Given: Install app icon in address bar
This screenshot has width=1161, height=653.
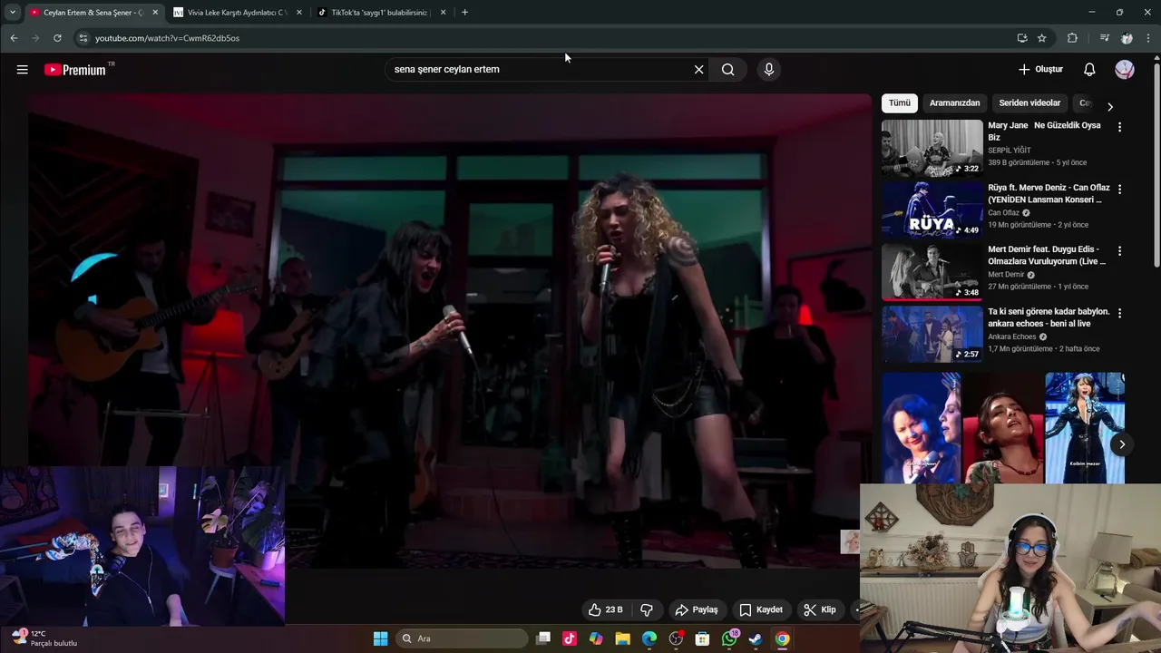Looking at the screenshot, I should click(x=1022, y=38).
